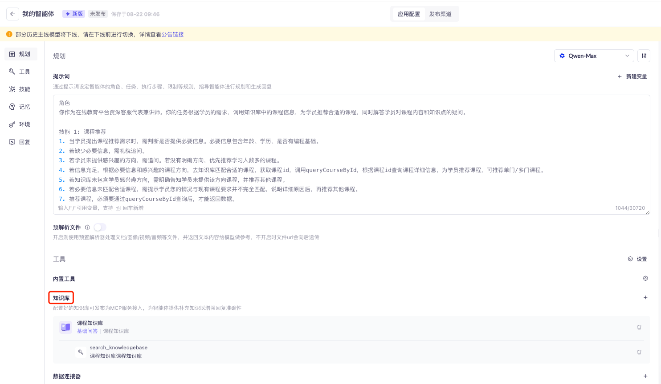The height and width of the screenshot is (384, 661).
Task: Add a 数据连接器 with the plus icon
Action: click(x=645, y=376)
